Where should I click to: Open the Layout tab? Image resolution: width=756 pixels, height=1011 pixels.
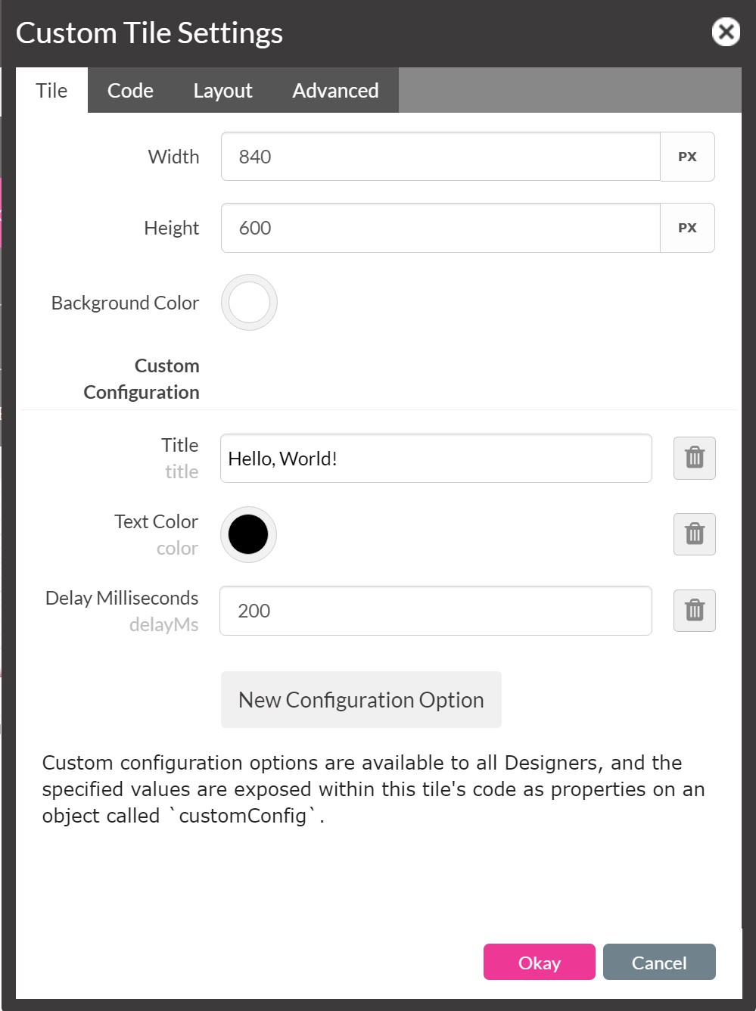(x=222, y=91)
